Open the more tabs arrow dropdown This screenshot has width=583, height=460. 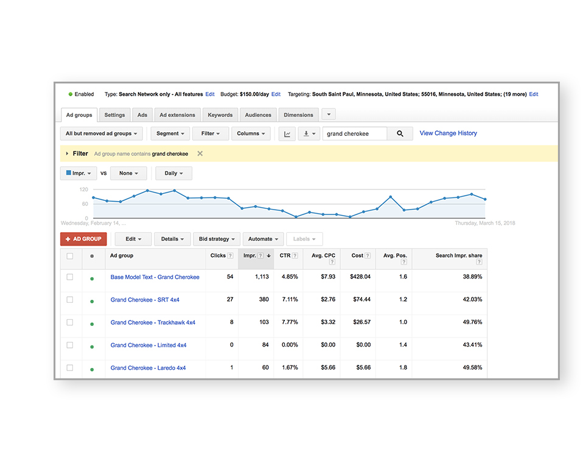tap(329, 115)
